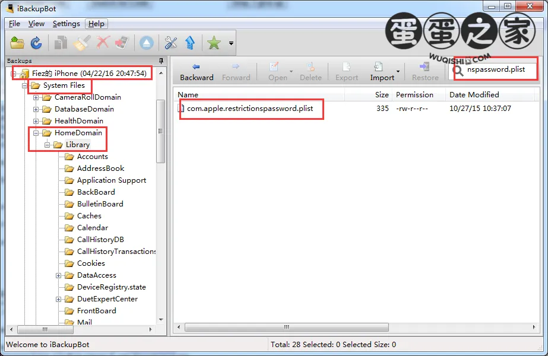Click the file list horizontal scrollbar
Screen dimensions: 548x356
coord(287,328)
